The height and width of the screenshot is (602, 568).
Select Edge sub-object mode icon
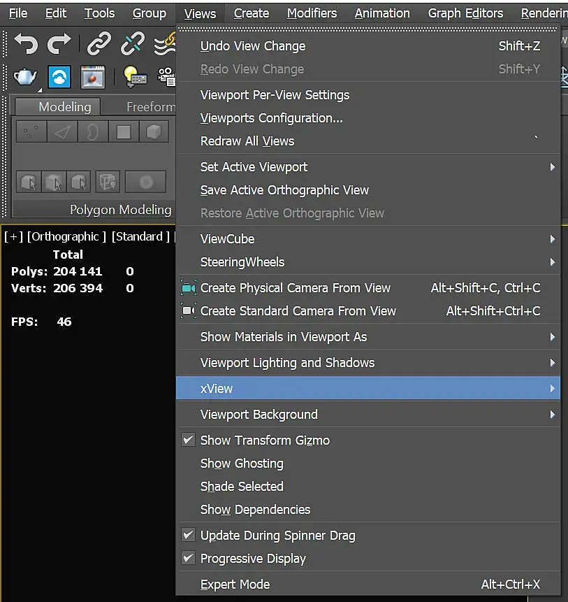62,131
